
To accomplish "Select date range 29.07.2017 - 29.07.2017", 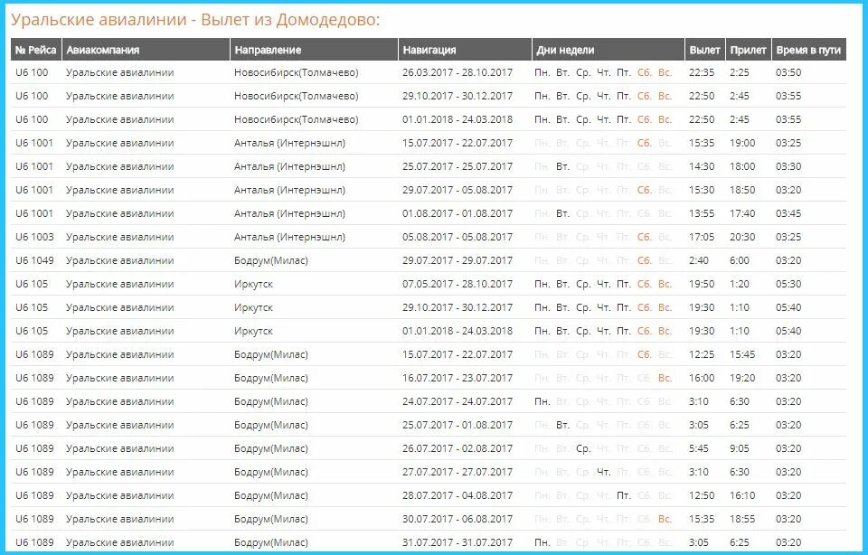I will 458,260.
